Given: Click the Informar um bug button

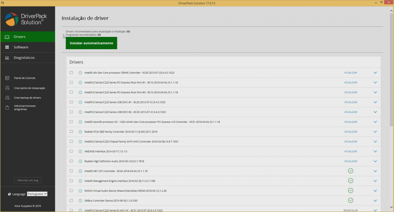Looking at the screenshot, I should [28, 181].
